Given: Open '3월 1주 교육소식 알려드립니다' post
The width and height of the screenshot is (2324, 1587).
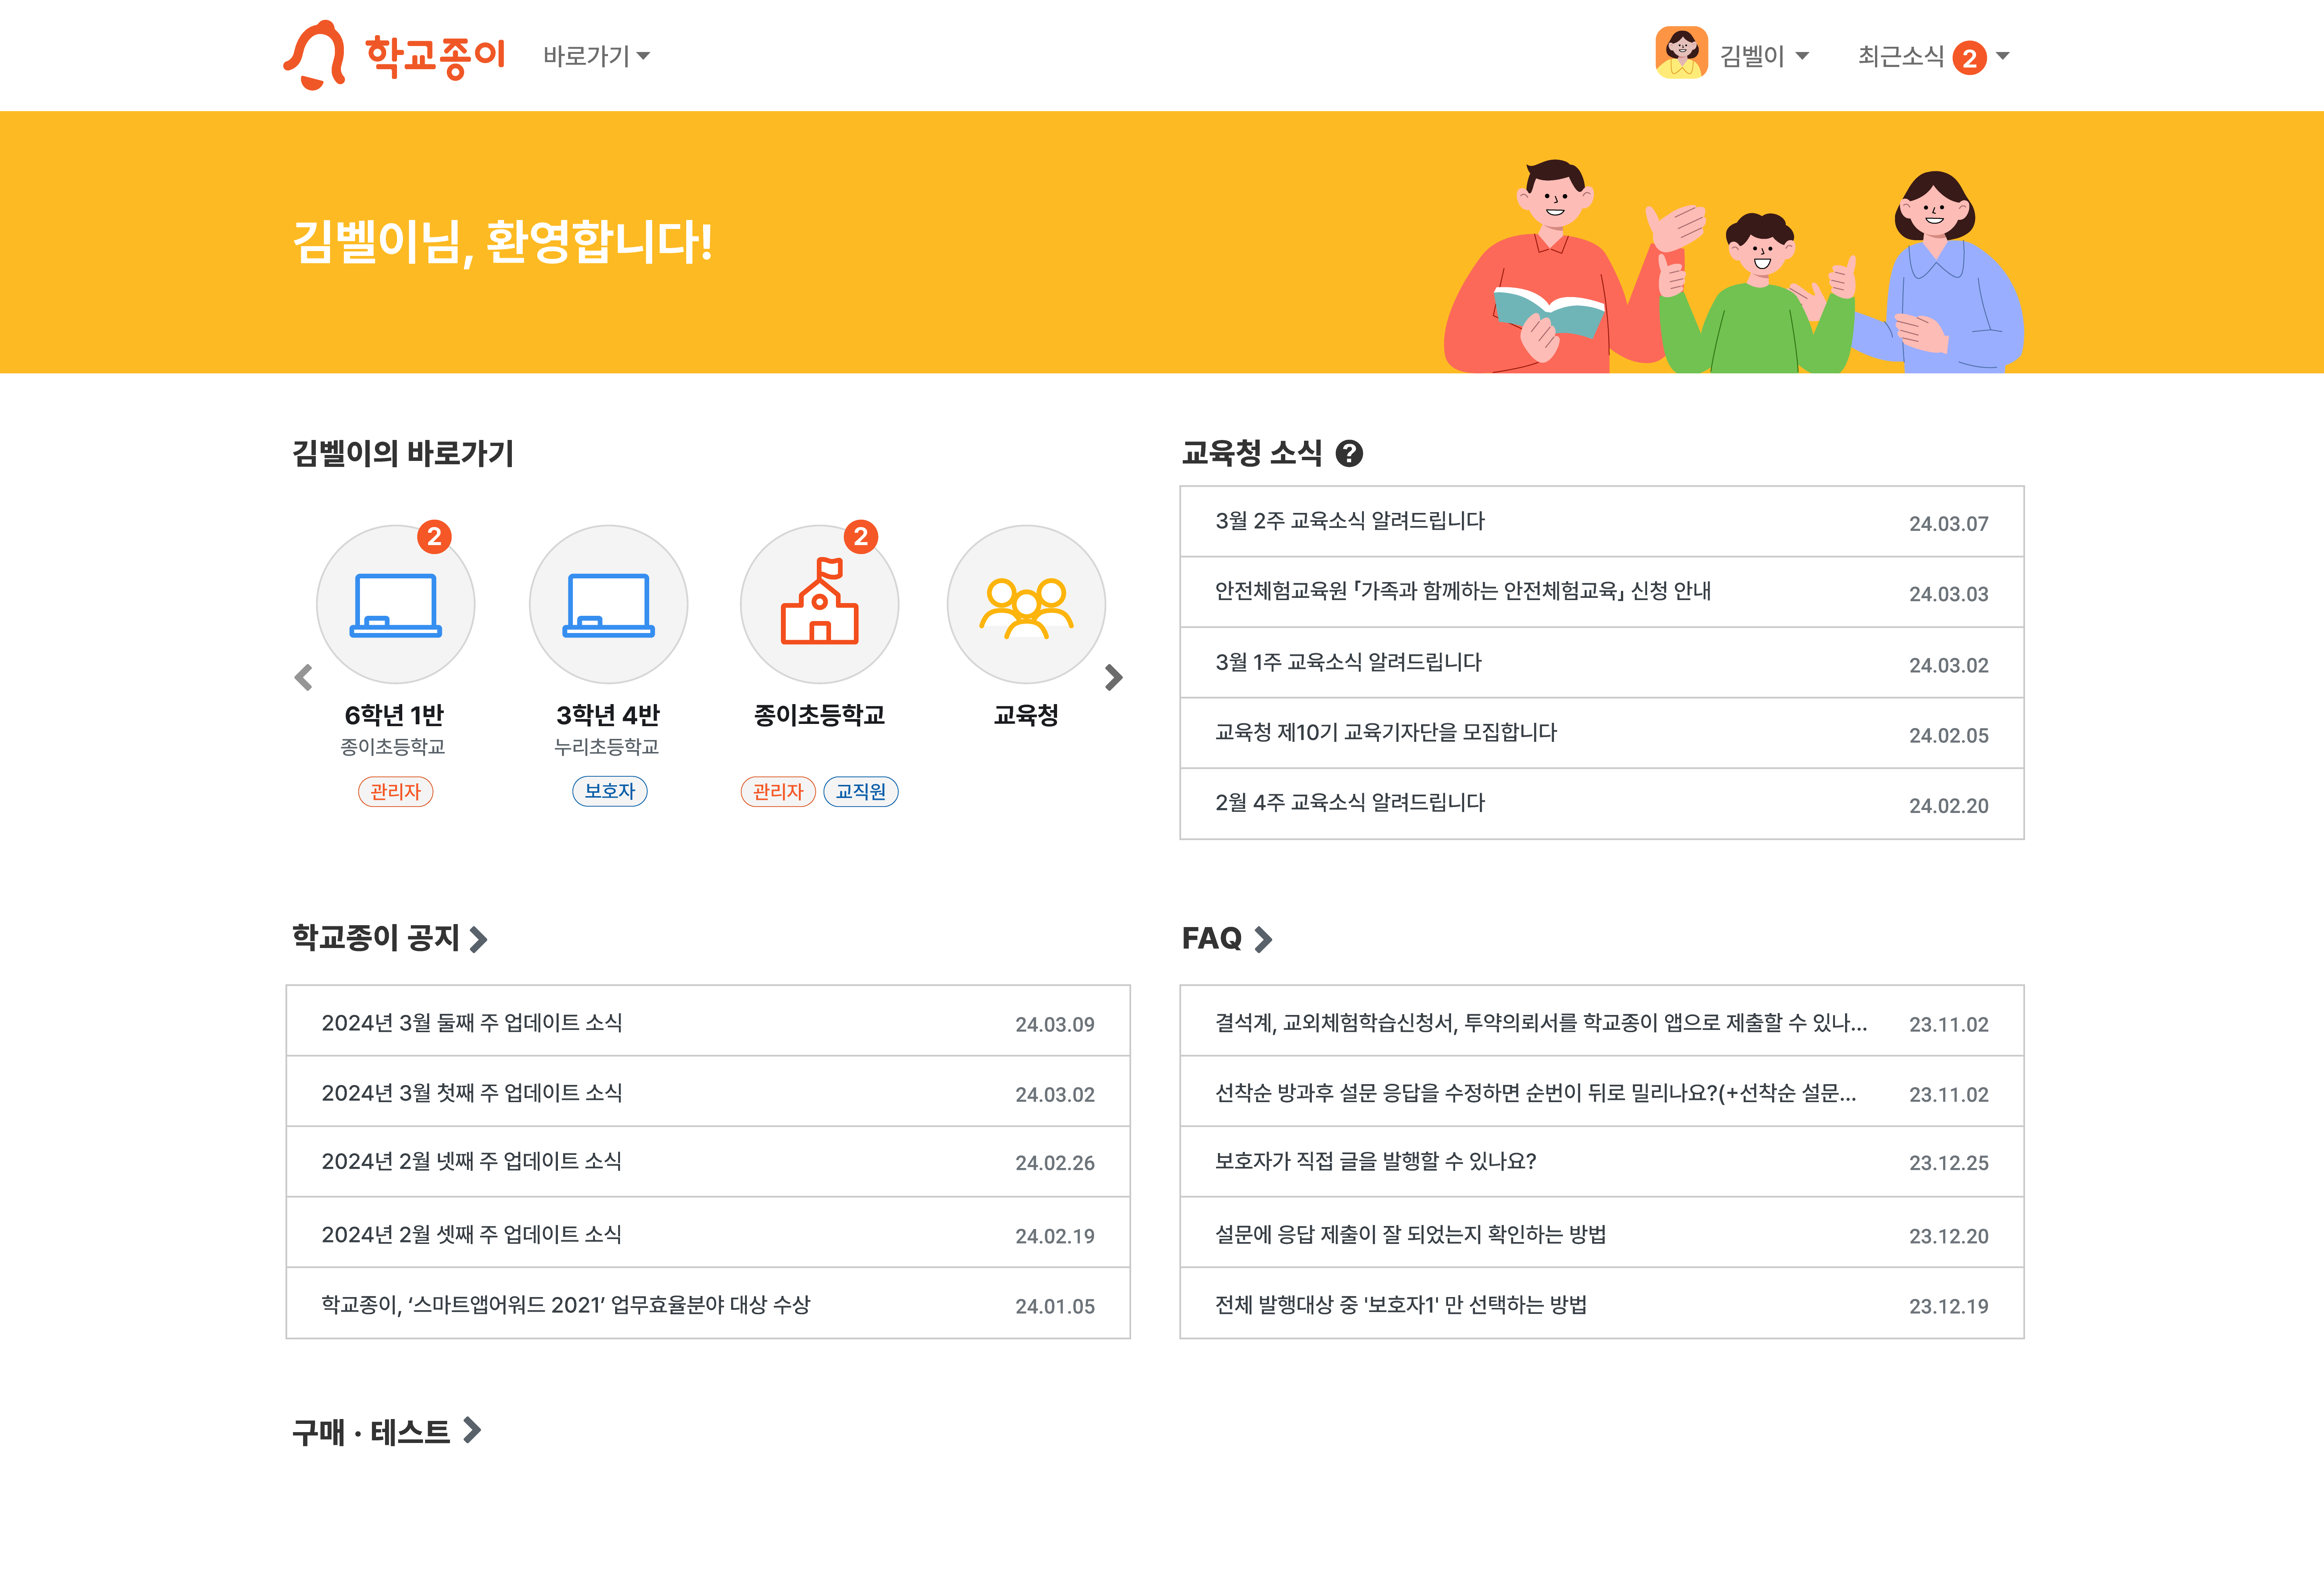Looking at the screenshot, I should [1601, 663].
